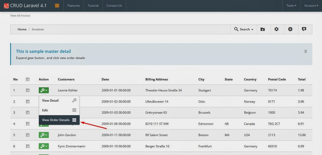This screenshot has height=155, width=322.
Task: Choose View Detail from the action menu
Action: tap(50, 100)
